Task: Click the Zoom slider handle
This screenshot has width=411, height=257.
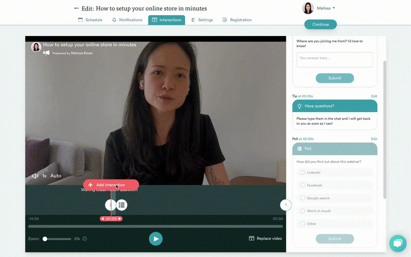Action: [45, 239]
